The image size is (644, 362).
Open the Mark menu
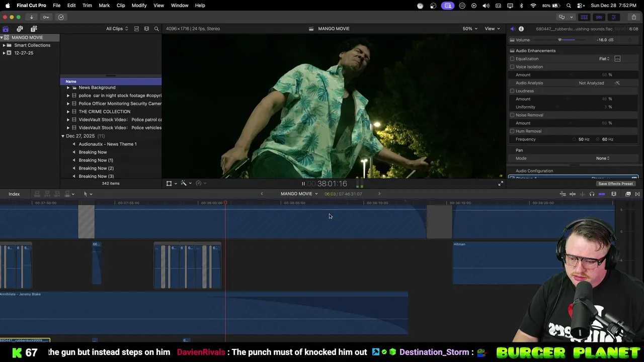click(104, 6)
